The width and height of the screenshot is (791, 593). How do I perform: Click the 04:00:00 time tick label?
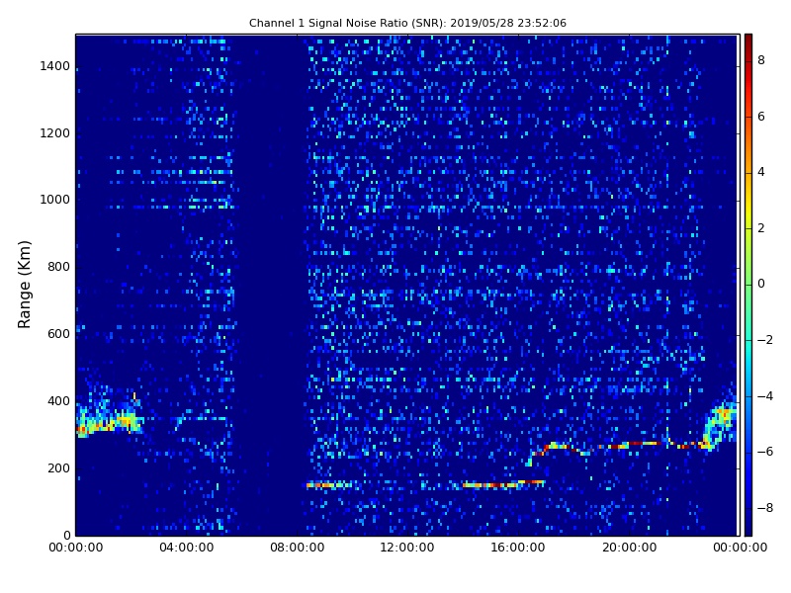pos(187,548)
